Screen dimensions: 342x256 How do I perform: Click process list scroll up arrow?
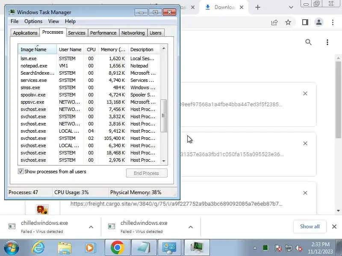(x=164, y=48)
